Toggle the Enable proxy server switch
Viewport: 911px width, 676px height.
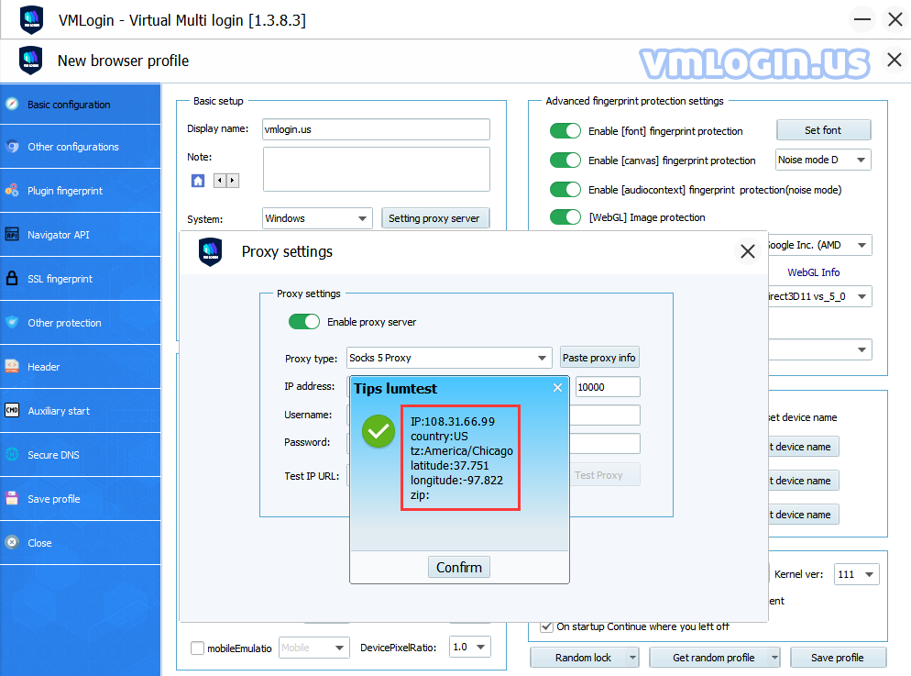pos(304,322)
